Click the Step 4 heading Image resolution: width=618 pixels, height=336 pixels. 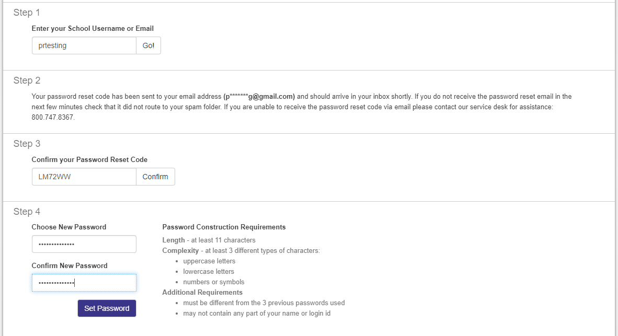pyautogui.click(x=26, y=212)
